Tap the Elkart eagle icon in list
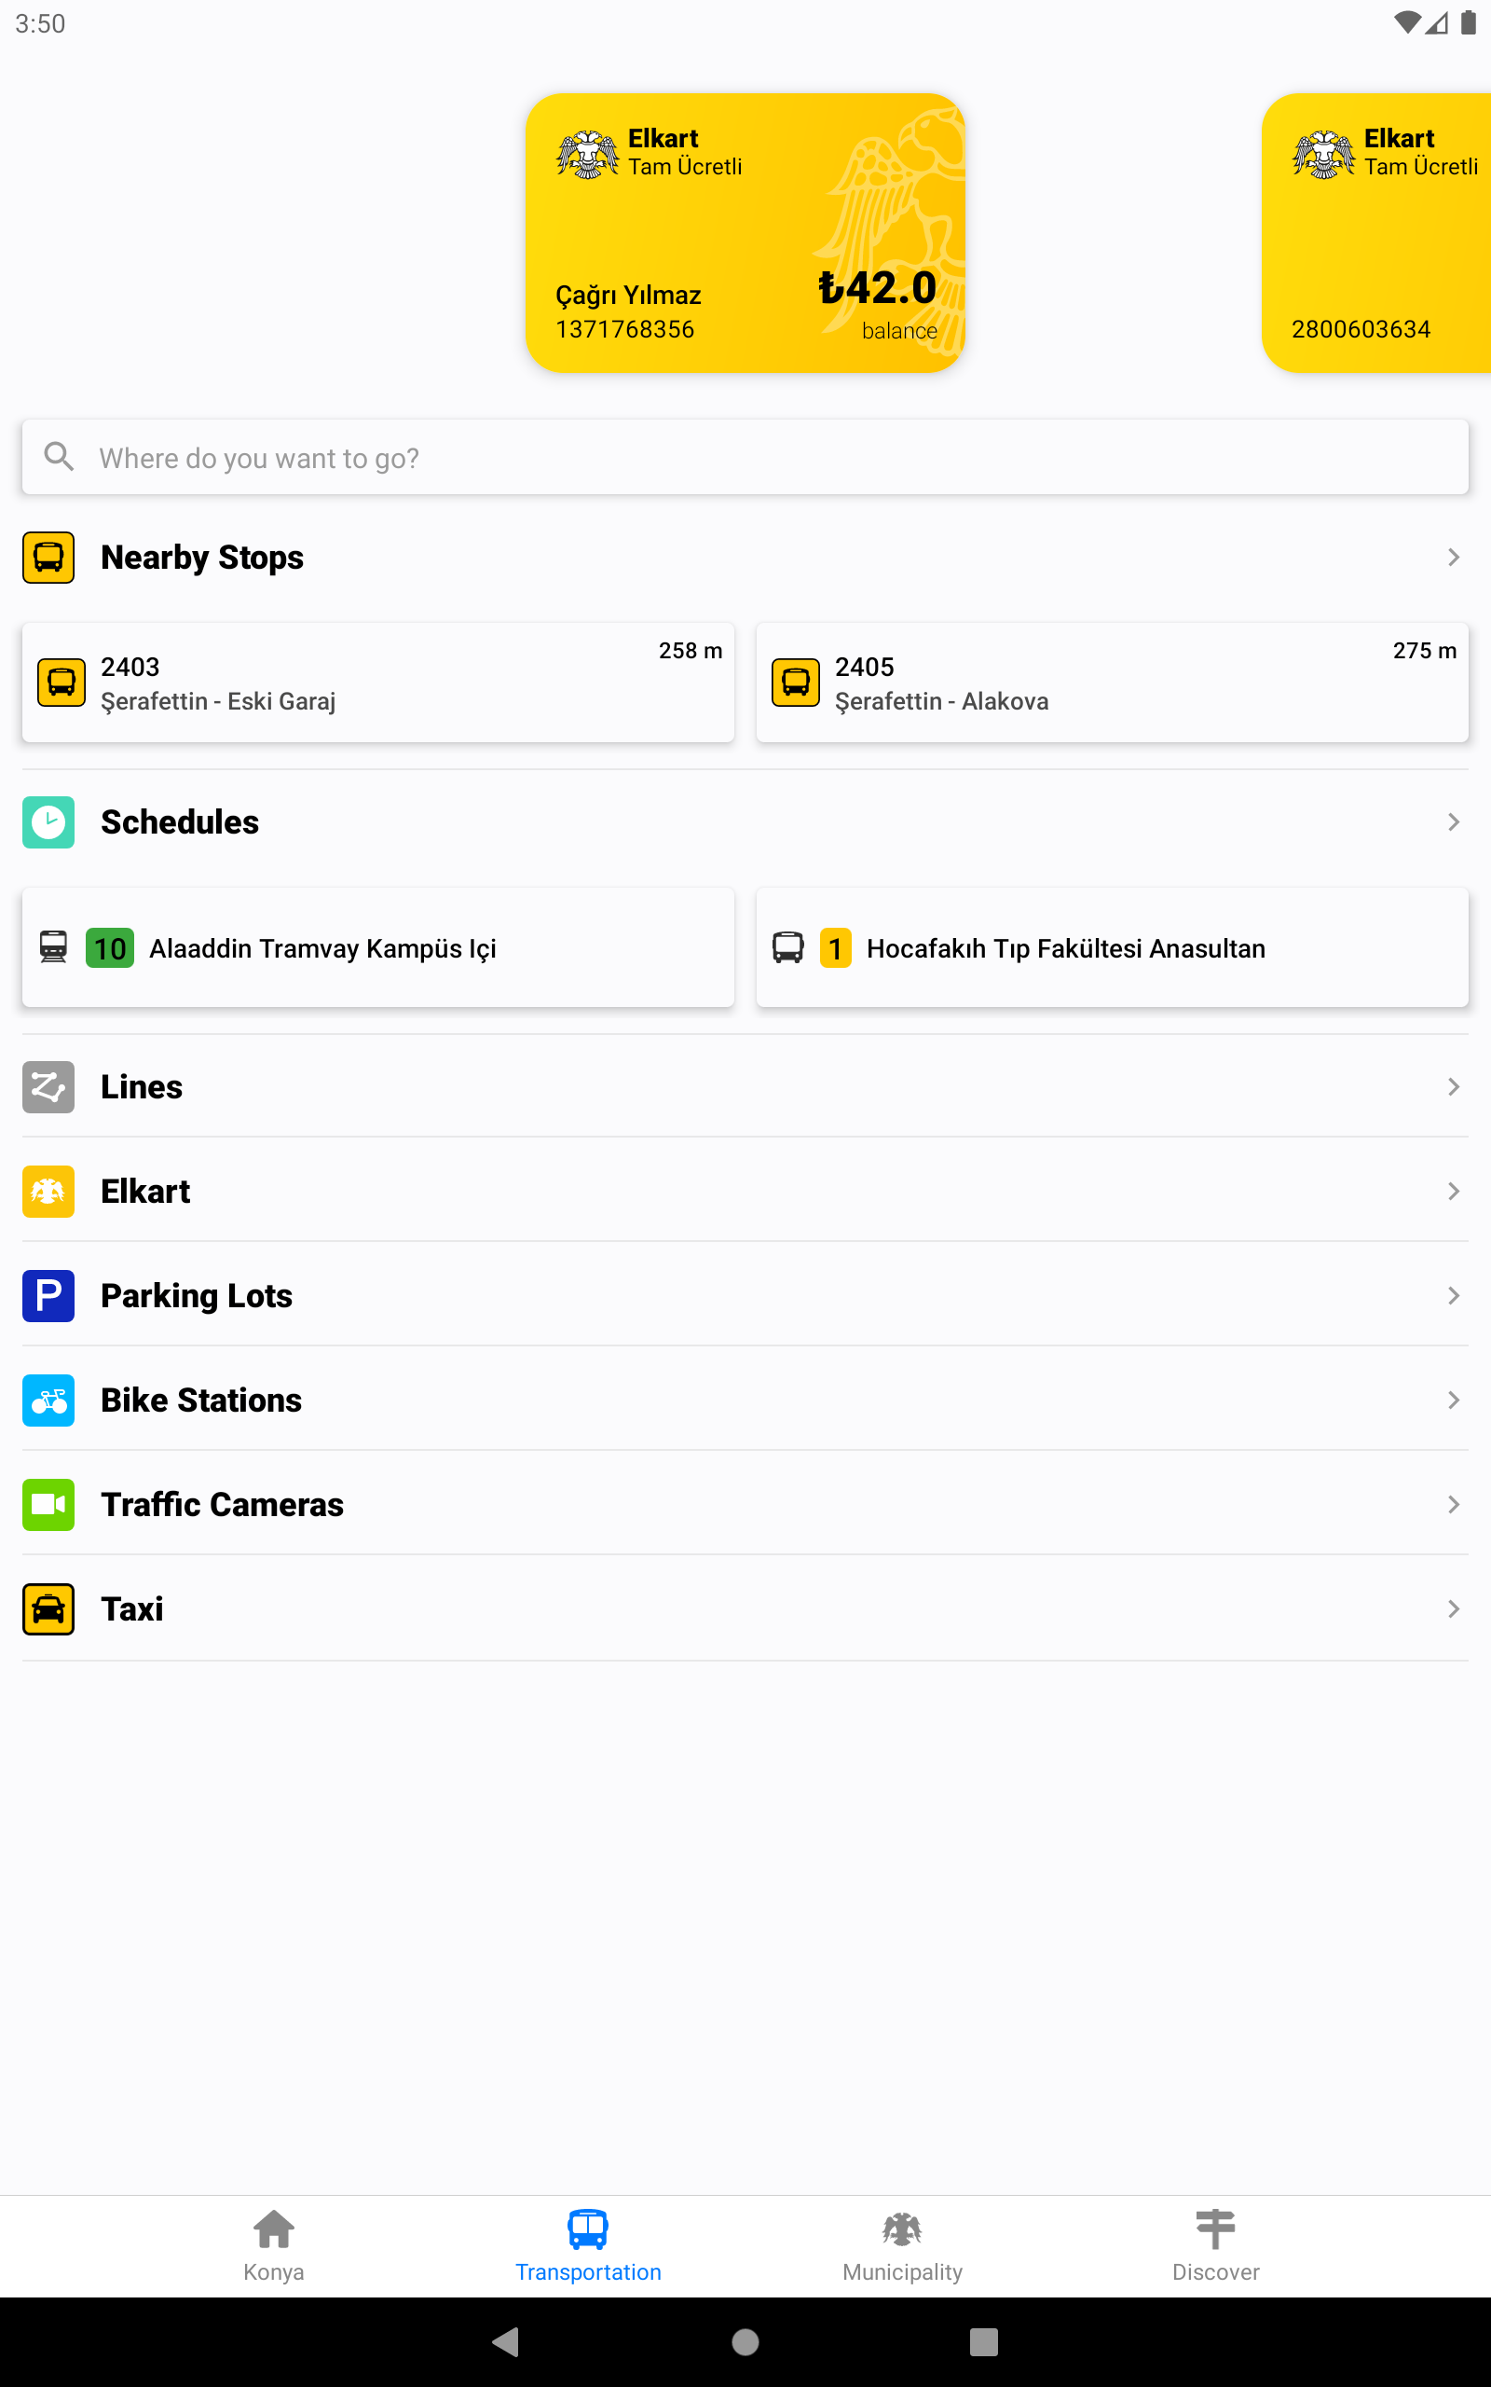Screen dimensions: 1491x2387 tap(48, 1191)
